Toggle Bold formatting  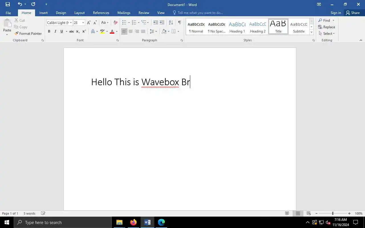pos(49,31)
